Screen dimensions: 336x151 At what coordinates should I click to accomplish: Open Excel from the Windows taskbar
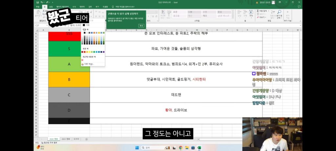[x=199, y=148]
